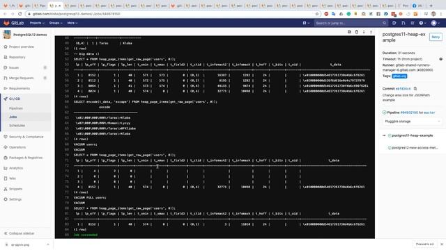
Task: Click the gitlab-org tag badge
Action: (399, 76)
